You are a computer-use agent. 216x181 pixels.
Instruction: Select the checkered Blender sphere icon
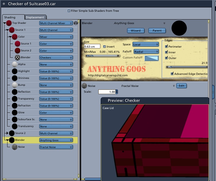pos(18,57)
